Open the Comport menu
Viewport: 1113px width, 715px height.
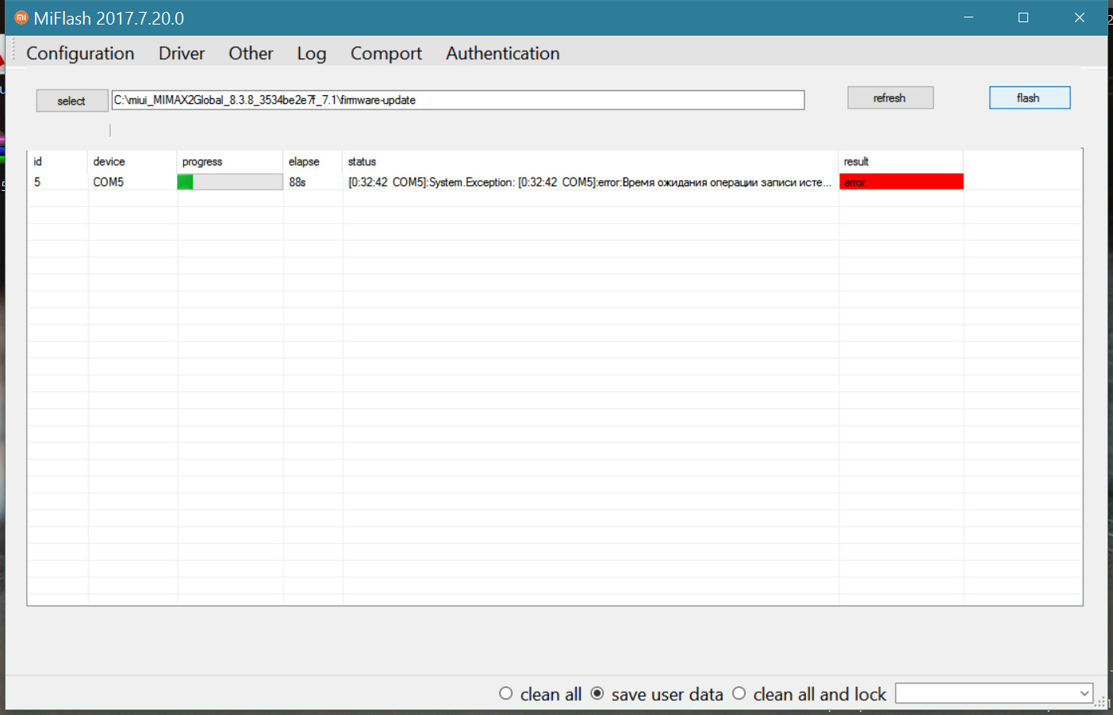[386, 53]
